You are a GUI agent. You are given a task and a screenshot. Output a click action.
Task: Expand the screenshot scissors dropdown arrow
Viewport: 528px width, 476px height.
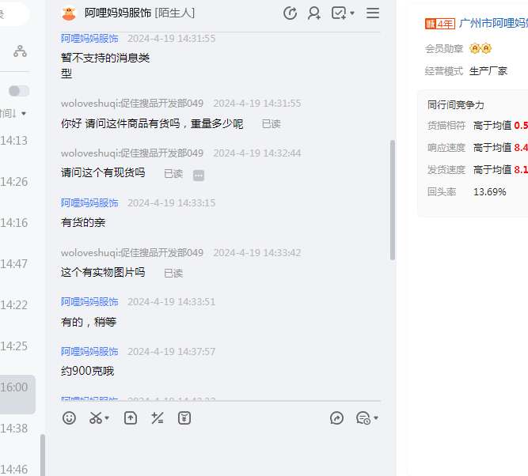[107, 418]
